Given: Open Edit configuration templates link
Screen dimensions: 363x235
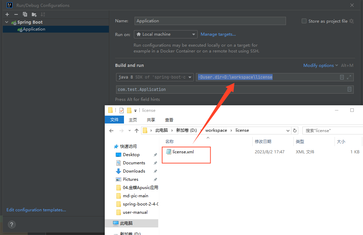Looking at the screenshot, I should point(36,210).
